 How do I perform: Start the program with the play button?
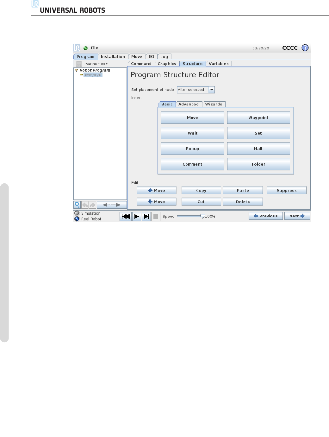click(x=137, y=216)
